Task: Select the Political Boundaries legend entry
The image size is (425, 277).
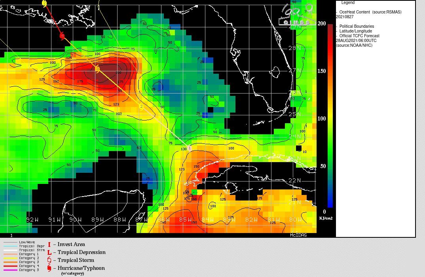Action: [356, 27]
